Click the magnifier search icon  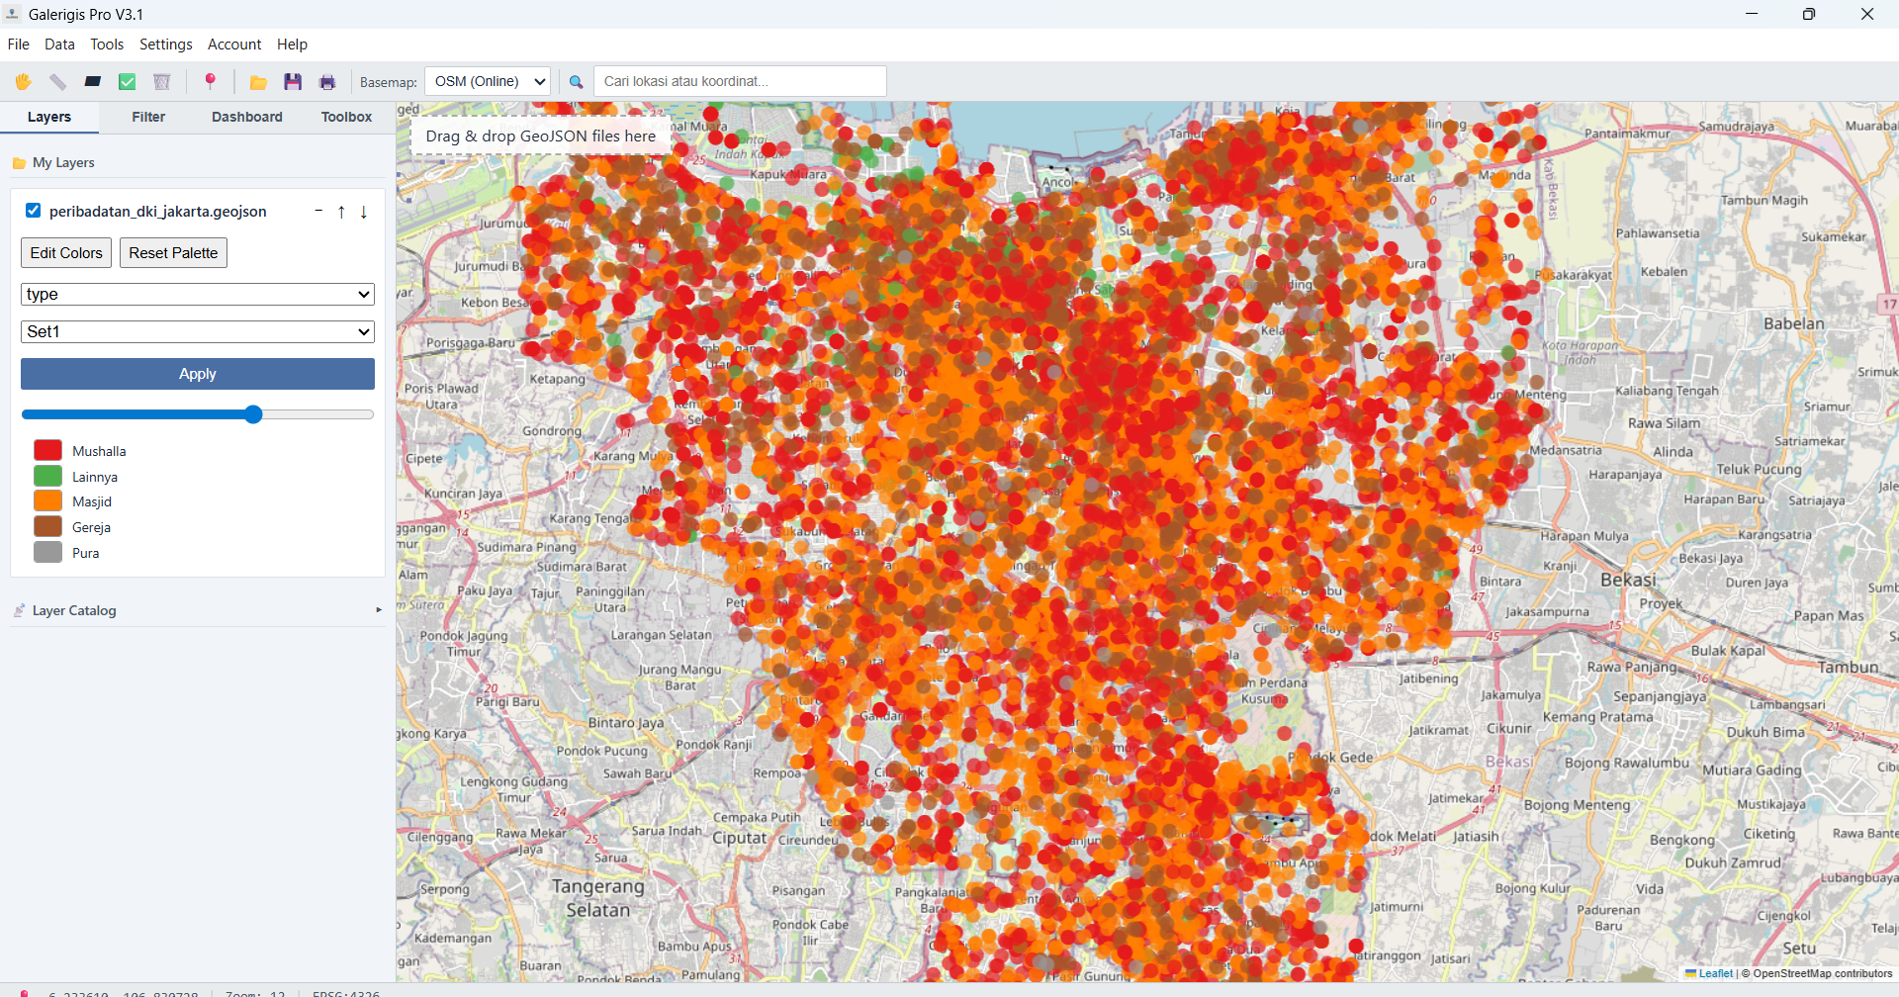click(577, 82)
